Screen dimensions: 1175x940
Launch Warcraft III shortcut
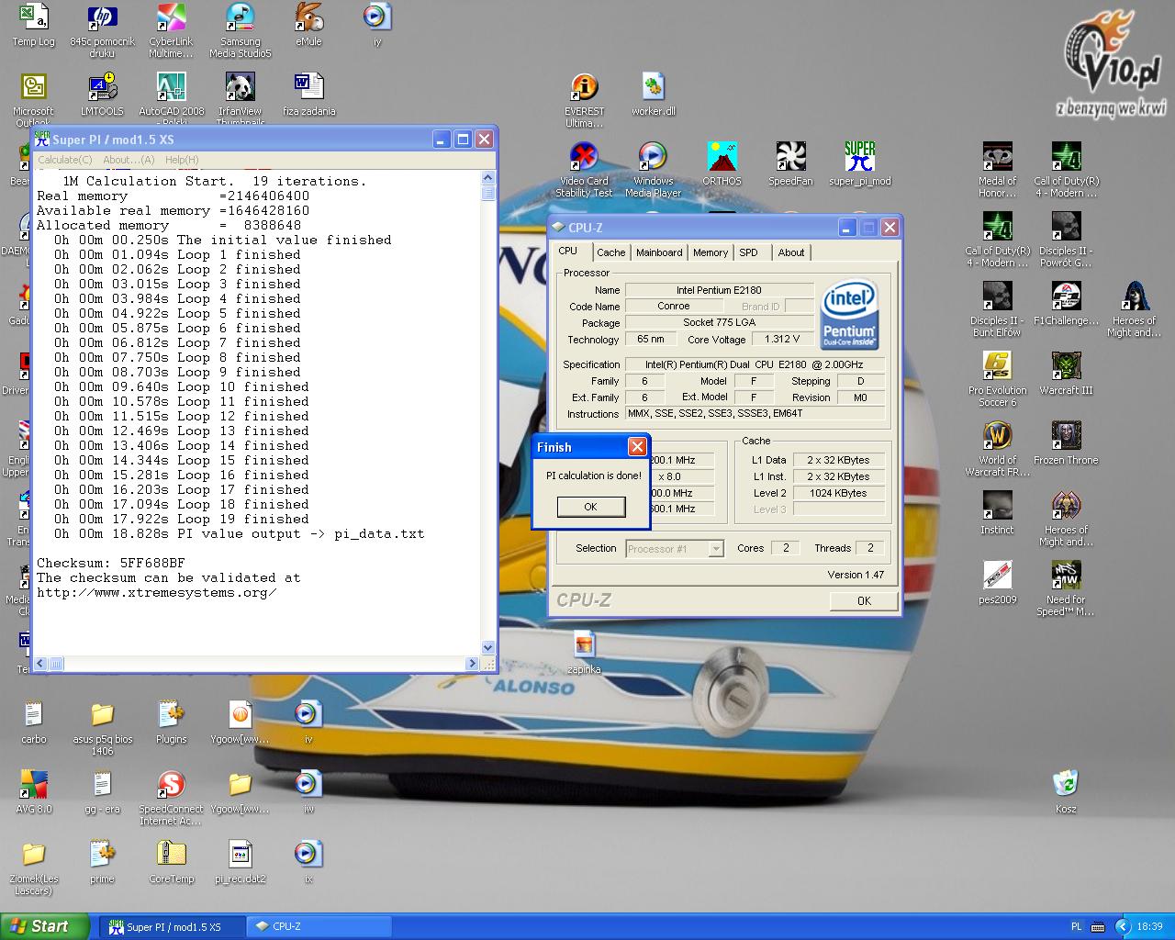click(1066, 374)
